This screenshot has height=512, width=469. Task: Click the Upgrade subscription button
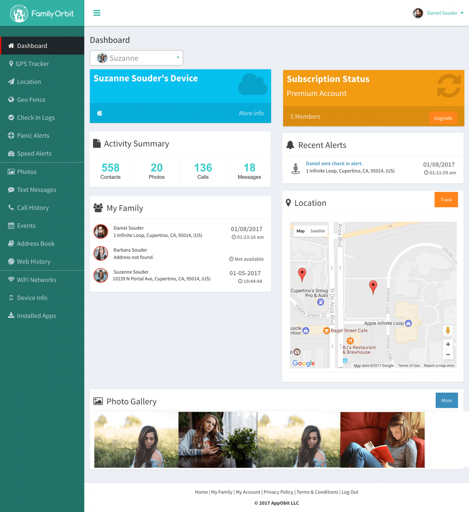tap(443, 118)
